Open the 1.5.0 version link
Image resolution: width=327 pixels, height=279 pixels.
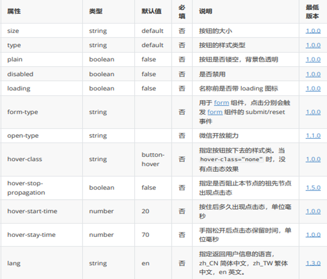tap(313, 188)
